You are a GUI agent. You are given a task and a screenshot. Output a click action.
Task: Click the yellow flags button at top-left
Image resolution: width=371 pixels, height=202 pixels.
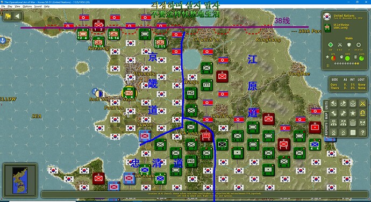(x=8, y=16)
